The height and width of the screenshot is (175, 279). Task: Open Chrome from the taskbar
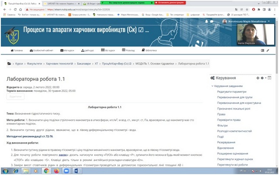pyautogui.click(x=47, y=171)
